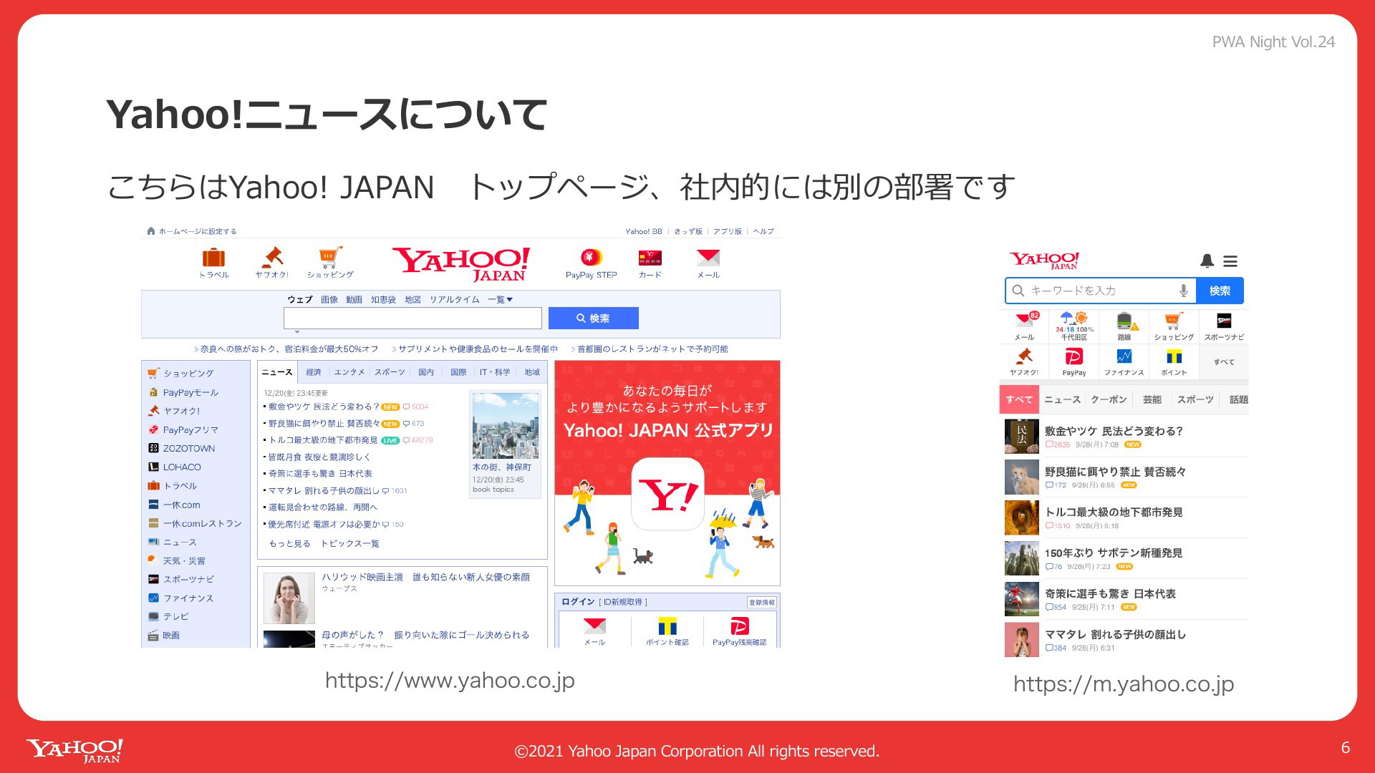Screen dimensions: 1375x773
Task: Open the トピックス一覧 link
Action: click(350, 544)
